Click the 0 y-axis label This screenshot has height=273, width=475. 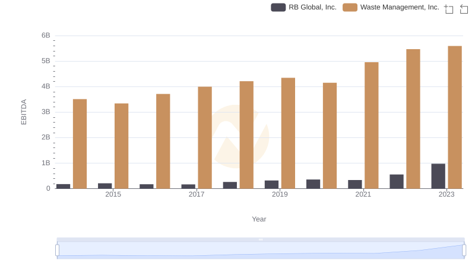coord(48,188)
